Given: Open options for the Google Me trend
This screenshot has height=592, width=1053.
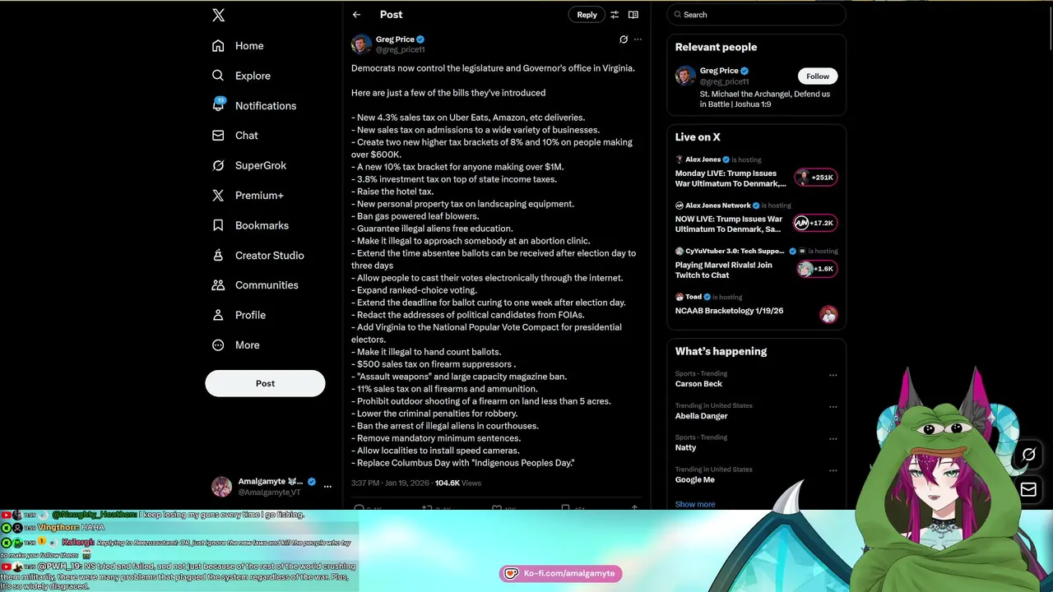Looking at the screenshot, I should pos(833,470).
